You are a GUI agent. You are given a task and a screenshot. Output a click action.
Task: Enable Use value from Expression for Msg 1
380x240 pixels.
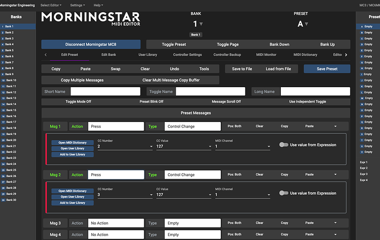pyautogui.click(x=284, y=145)
